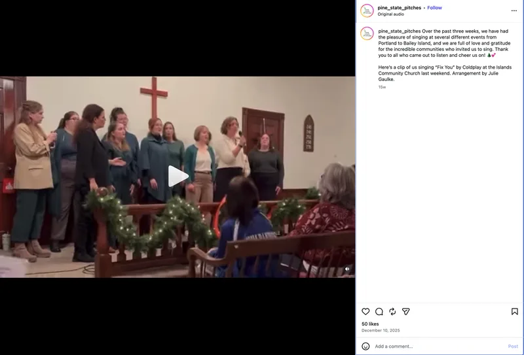The image size is (524, 355).
Task: Click the Original audio link
Action: pyautogui.click(x=390, y=14)
